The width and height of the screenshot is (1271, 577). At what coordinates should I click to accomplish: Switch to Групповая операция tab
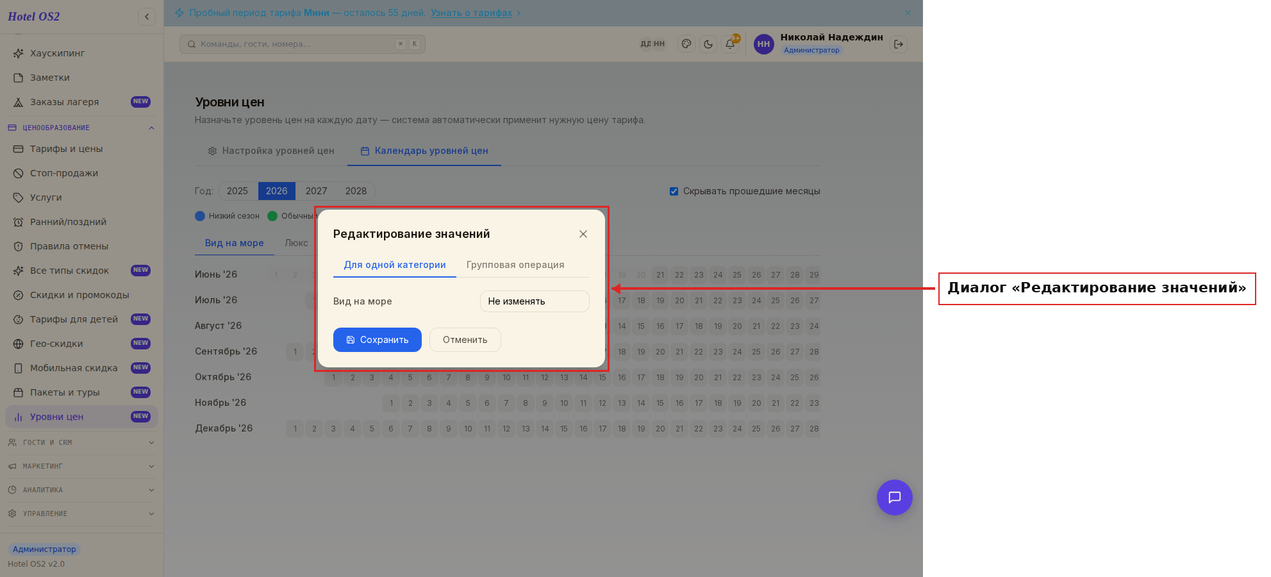(x=515, y=265)
